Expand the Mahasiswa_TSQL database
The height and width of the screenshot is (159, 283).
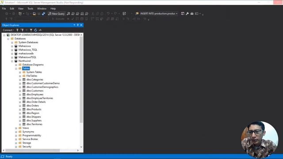pyautogui.click(x=12, y=50)
